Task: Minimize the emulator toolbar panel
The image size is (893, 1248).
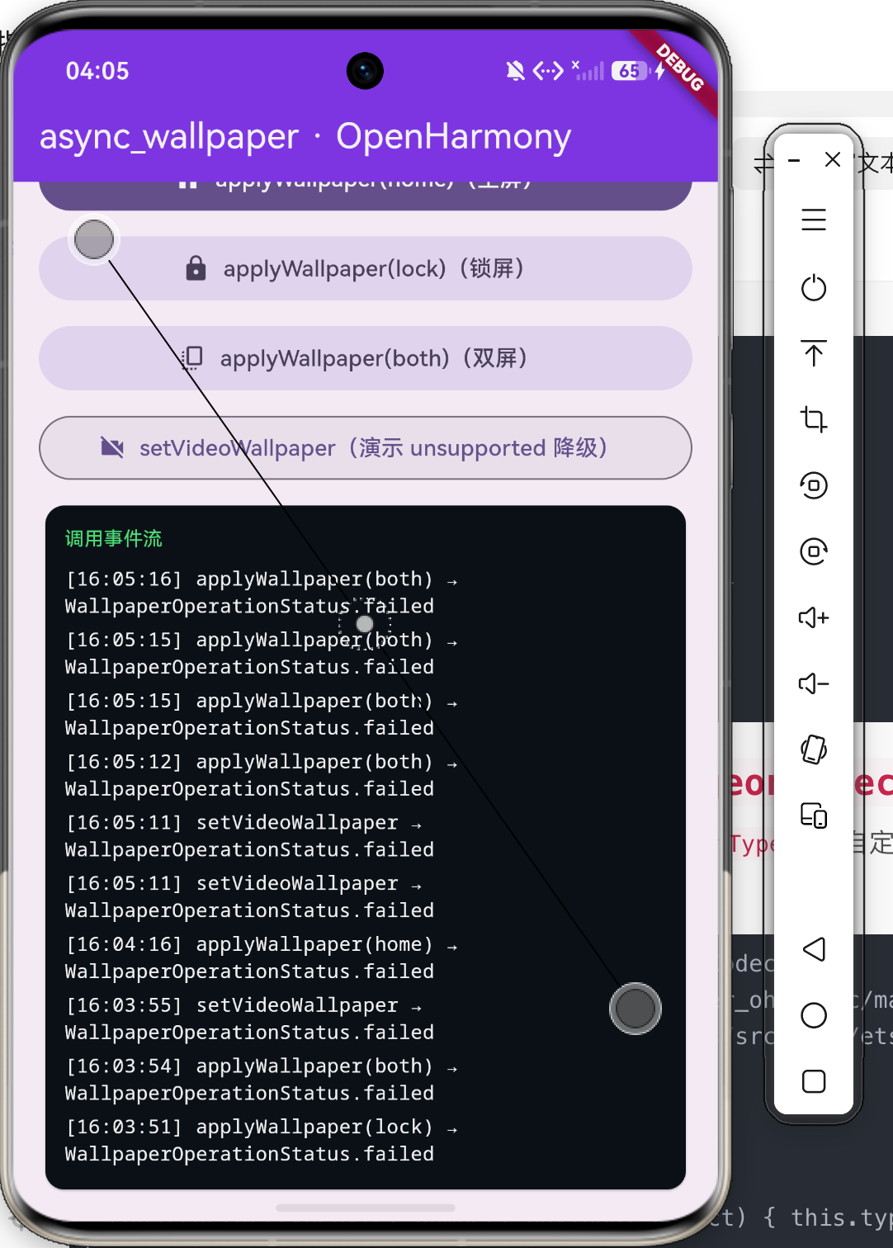Action: pos(794,160)
